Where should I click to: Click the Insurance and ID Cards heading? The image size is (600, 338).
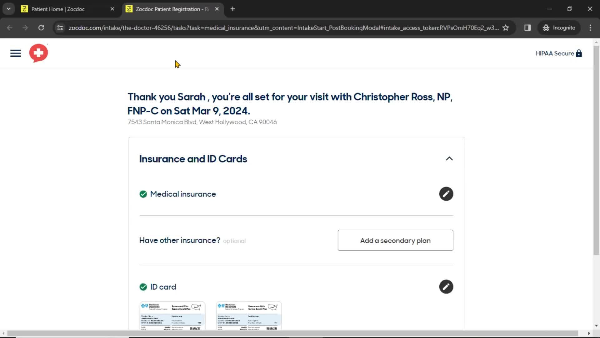pos(193,159)
